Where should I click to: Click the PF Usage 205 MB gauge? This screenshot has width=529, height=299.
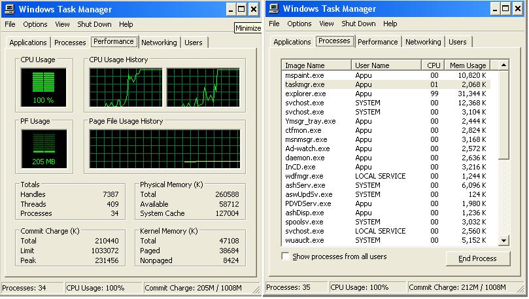pos(44,149)
